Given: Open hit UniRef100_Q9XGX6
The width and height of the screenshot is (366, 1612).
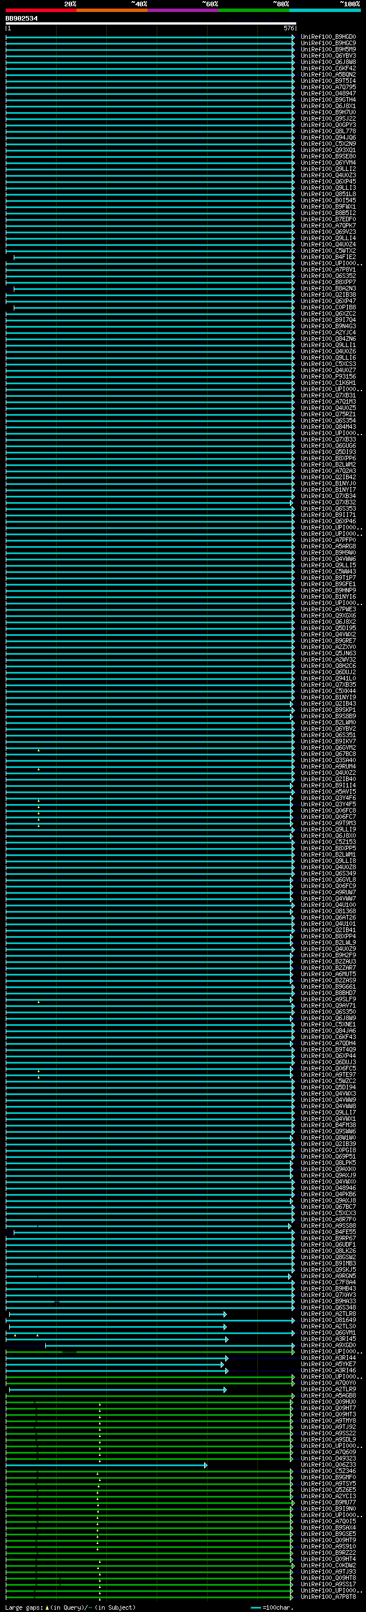Looking at the screenshot, I should (x=328, y=615).
